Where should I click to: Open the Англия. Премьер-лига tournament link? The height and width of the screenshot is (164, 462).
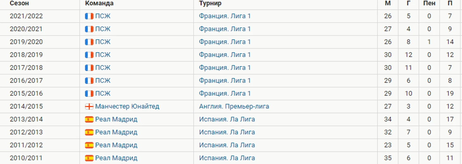coord(234,107)
